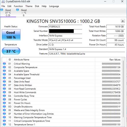Viewport: 127px width, 127px height.
Task: Click the status orb for Percentage Used
Action: tap(4, 78)
